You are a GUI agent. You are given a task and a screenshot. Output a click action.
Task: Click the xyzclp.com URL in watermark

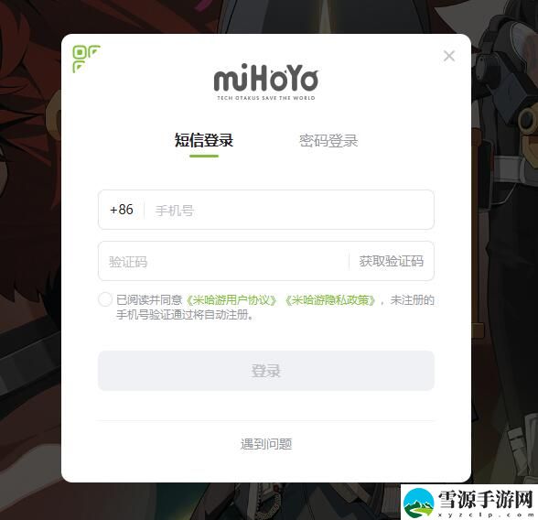click(485, 515)
